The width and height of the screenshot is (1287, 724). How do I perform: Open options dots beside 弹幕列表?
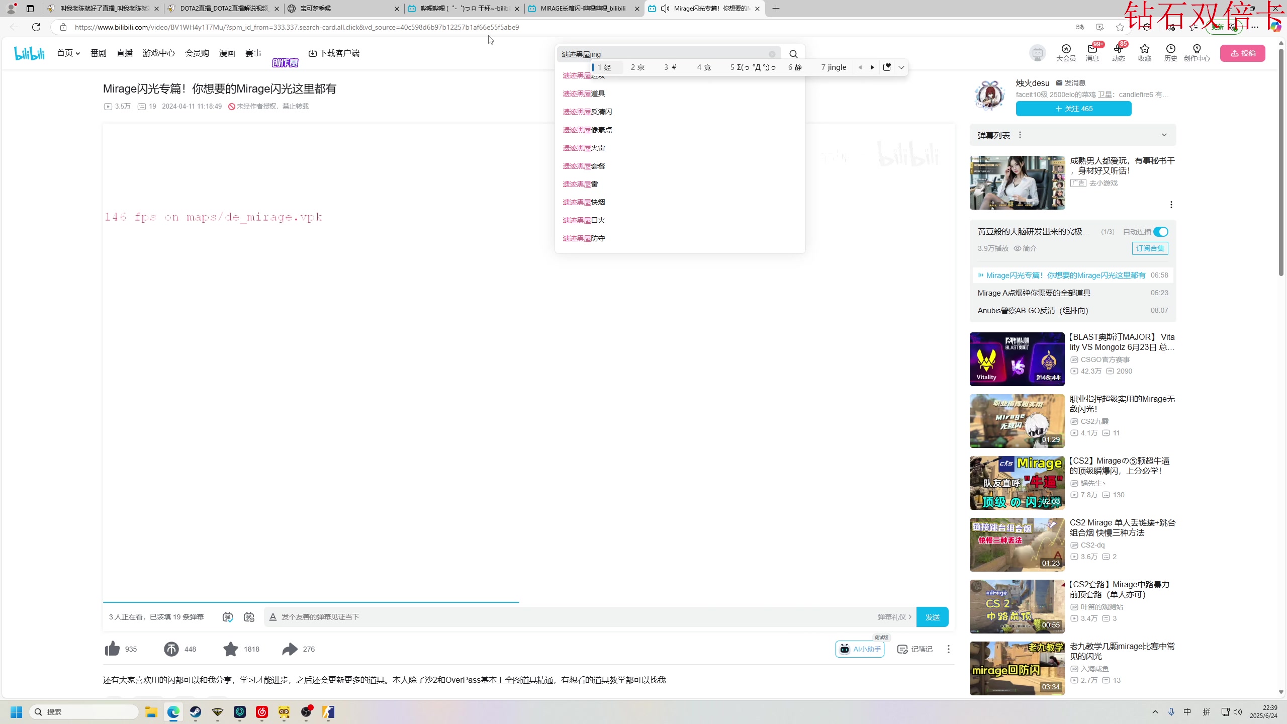(1020, 135)
